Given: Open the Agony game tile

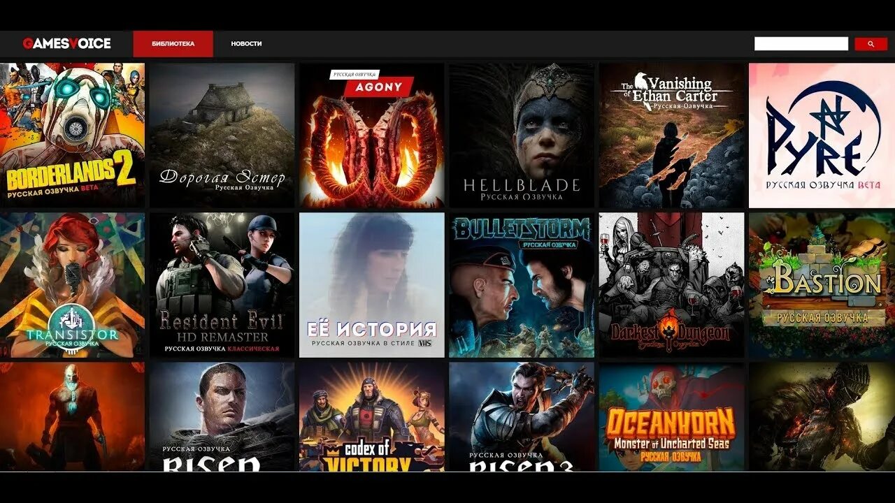Looking at the screenshot, I should click(x=372, y=136).
